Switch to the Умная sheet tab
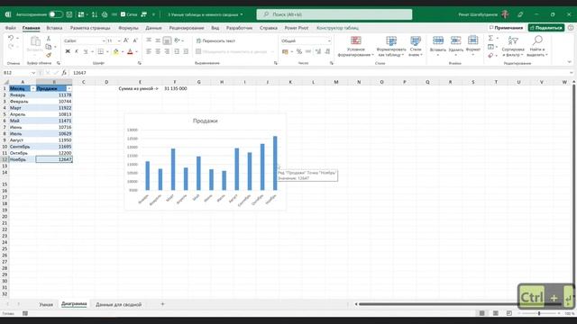This screenshot has height=324, width=577. tap(46, 304)
